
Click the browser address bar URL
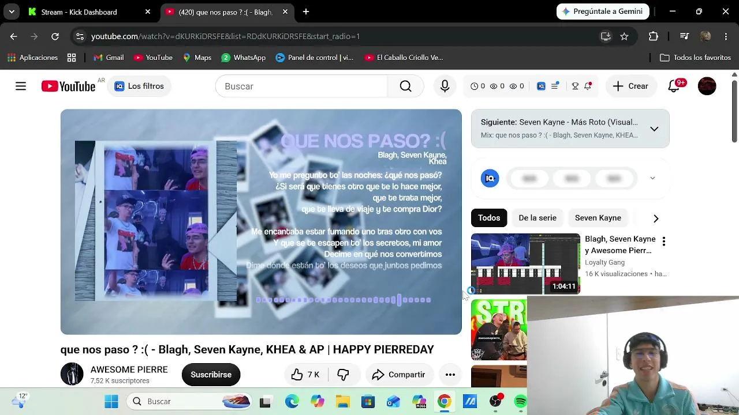pos(226,36)
